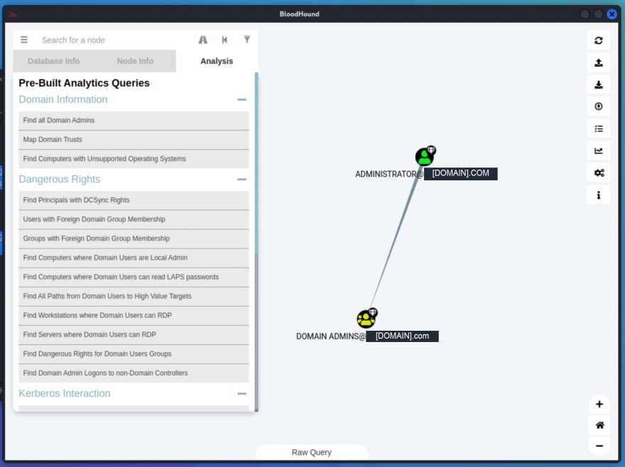Run Map Domain Trusts query
625x467 pixels.
tap(134, 140)
